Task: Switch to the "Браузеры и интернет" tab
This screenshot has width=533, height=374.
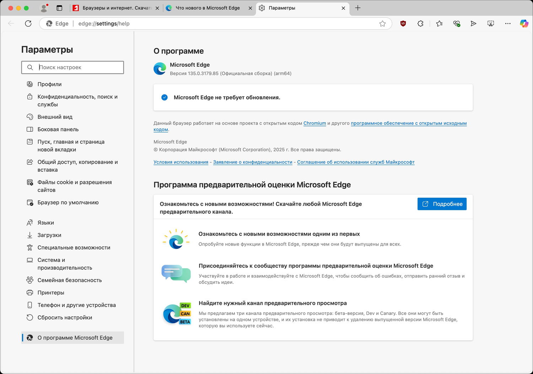Action: coord(116,8)
